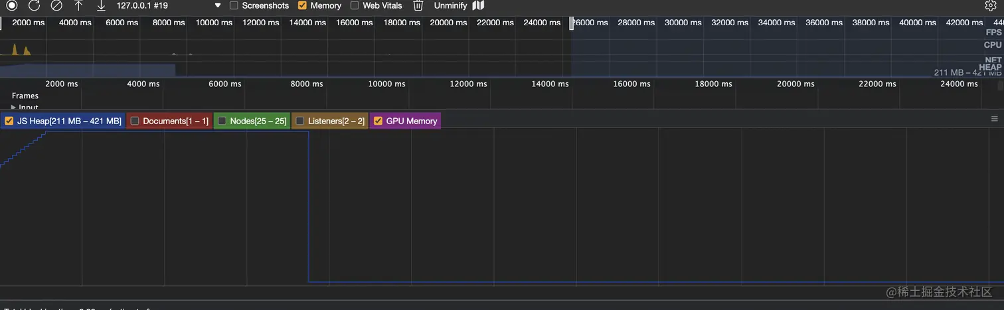Click the HEAP label in overview

(990, 67)
